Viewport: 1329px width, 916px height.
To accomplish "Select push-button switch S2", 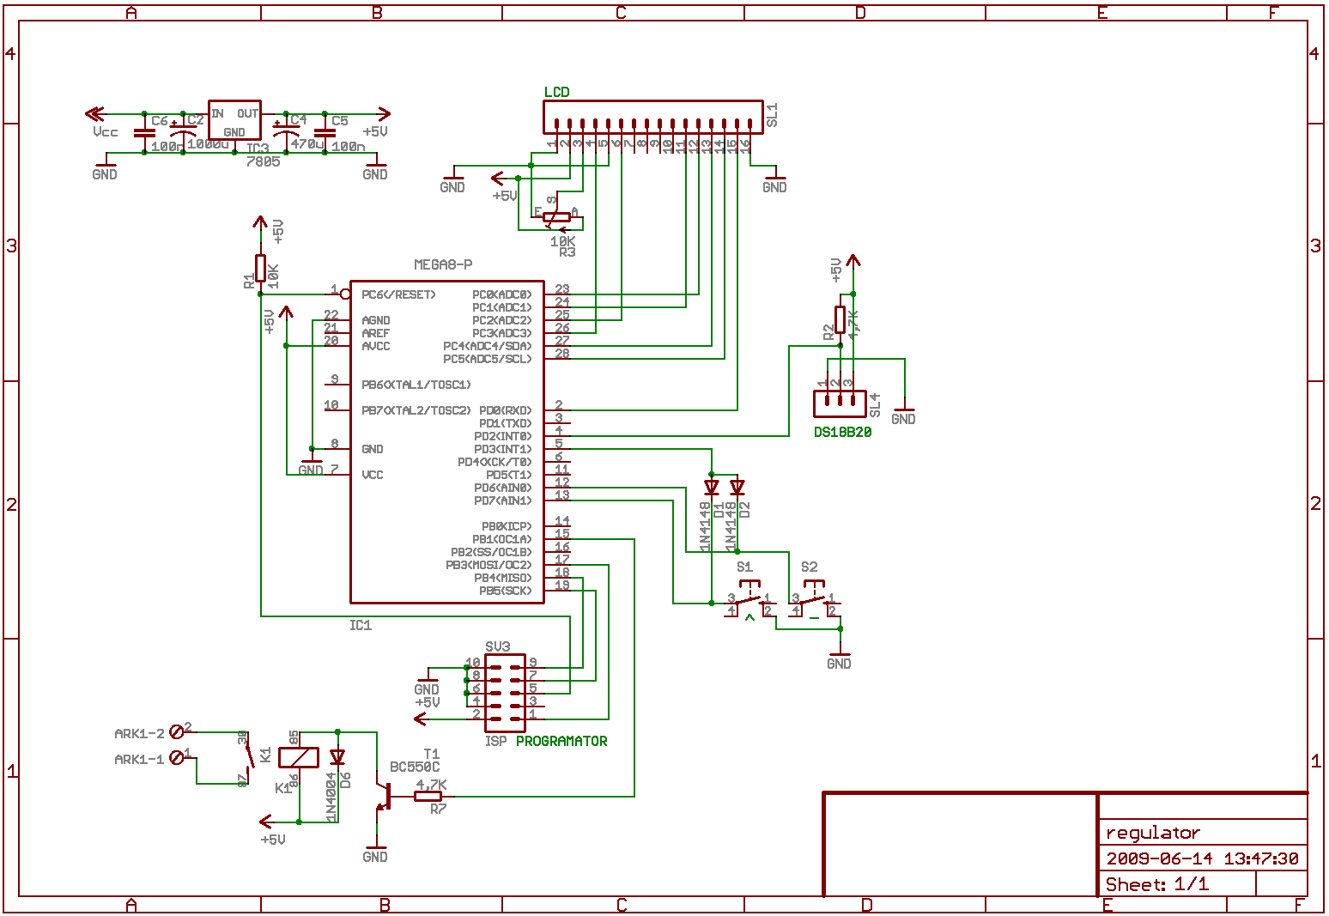I will click(x=814, y=598).
